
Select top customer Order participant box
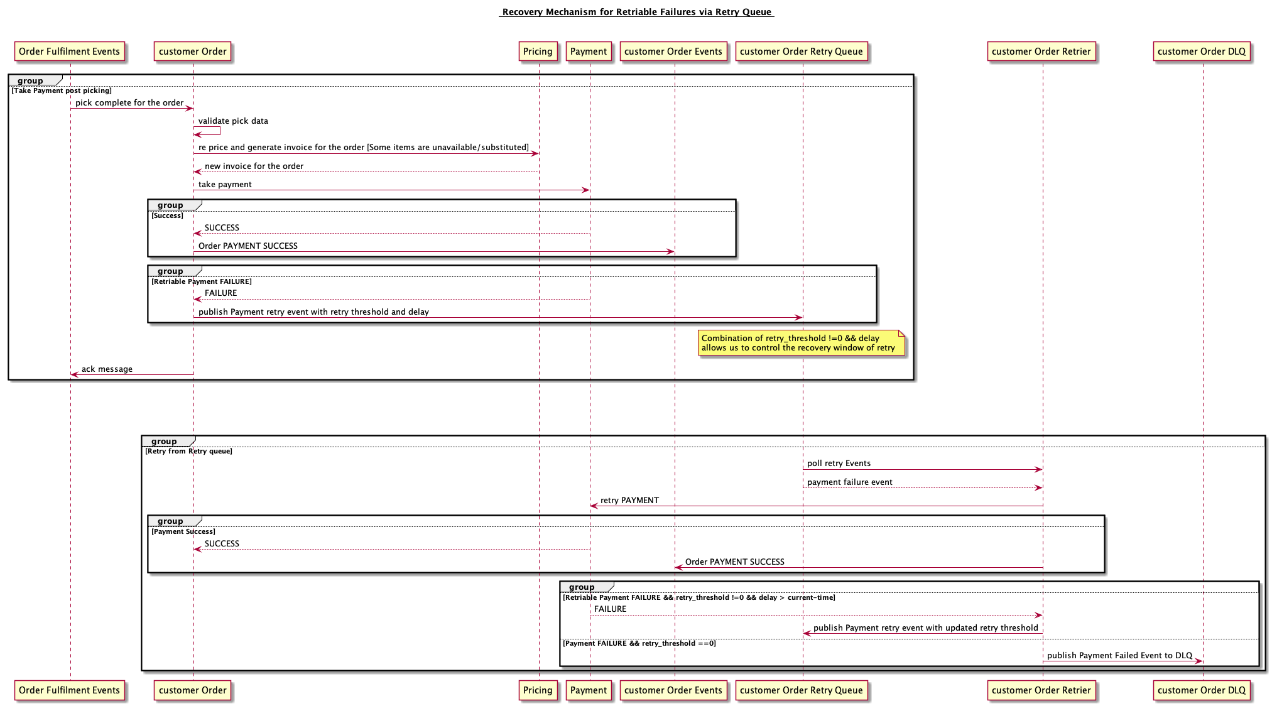click(193, 52)
